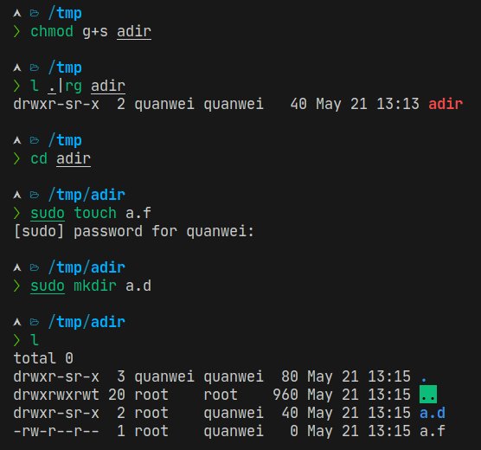
Task: Click the Arch logo above 'sudo touch a.f'
Action: [17, 195]
